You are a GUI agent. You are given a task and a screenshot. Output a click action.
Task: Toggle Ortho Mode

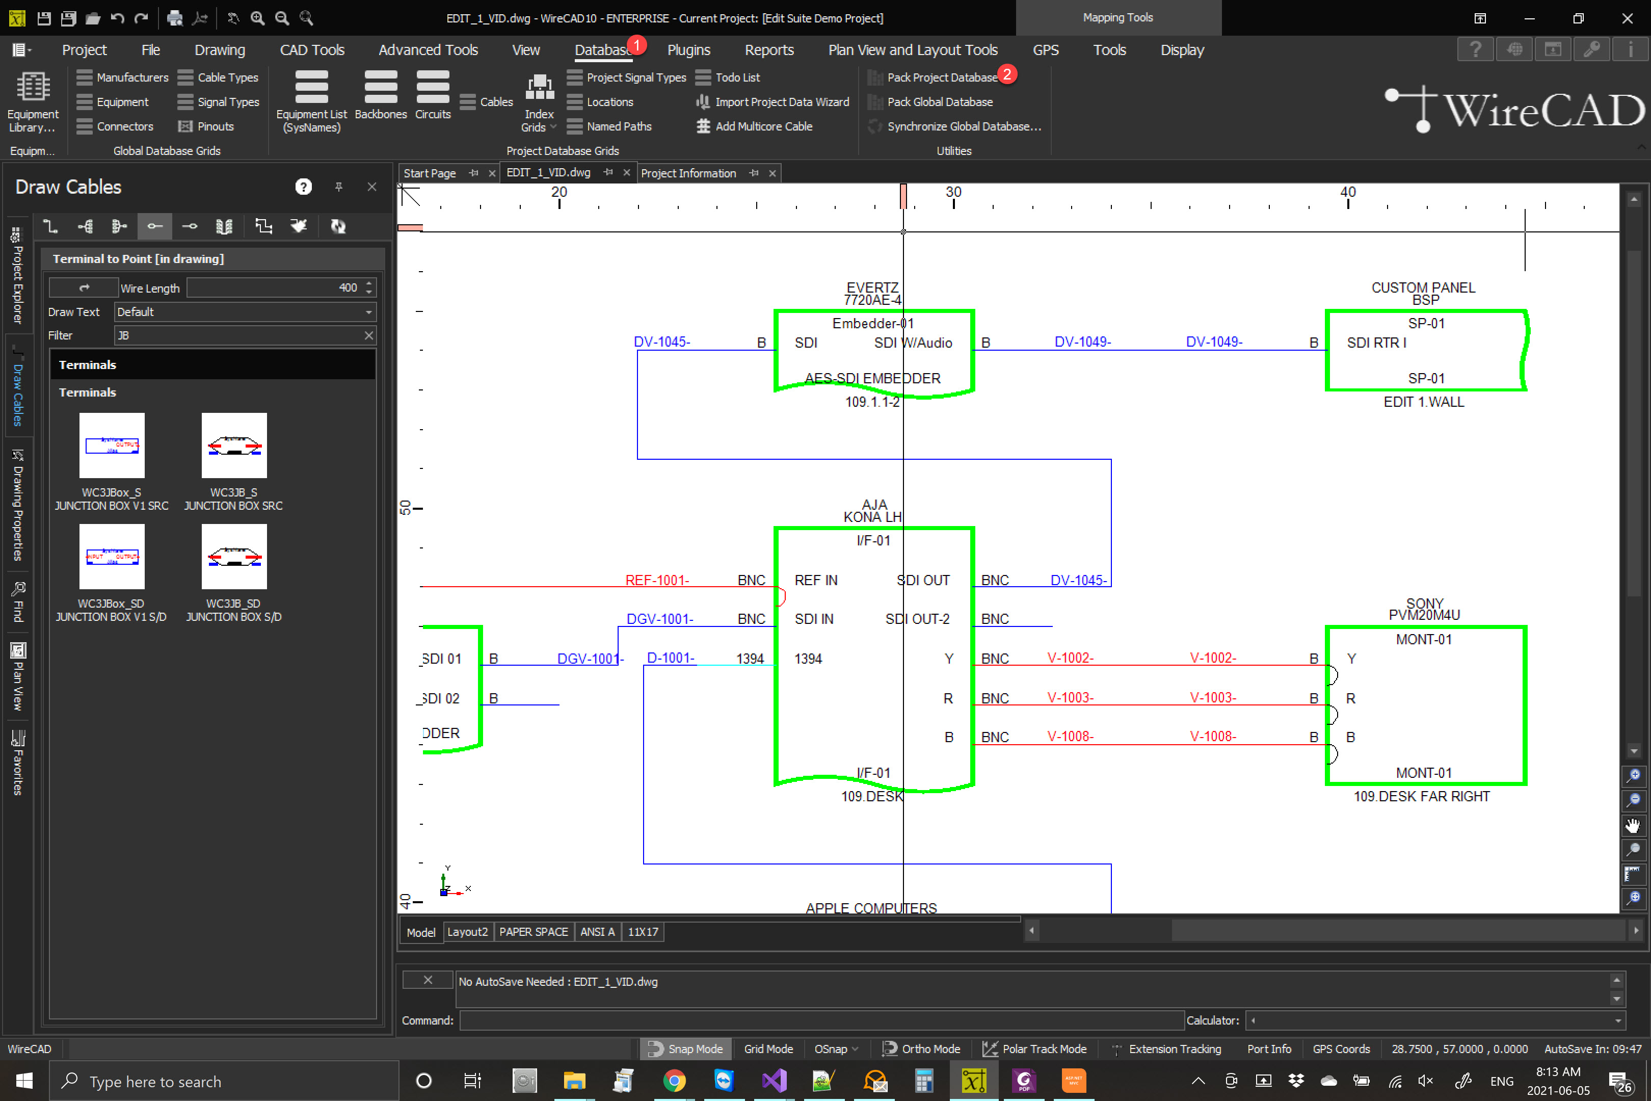click(921, 1048)
